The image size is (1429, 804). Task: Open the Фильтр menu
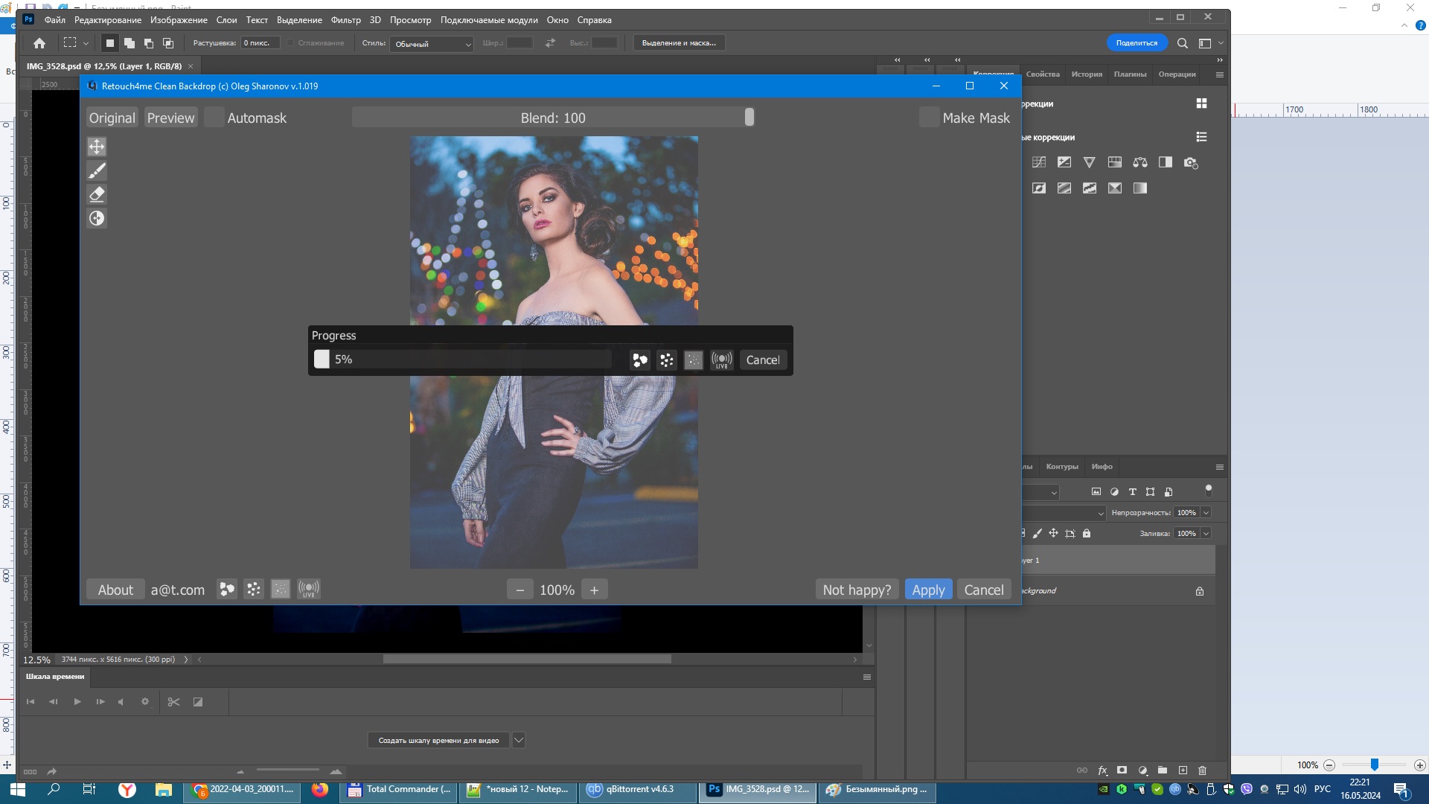pos(345,20)
